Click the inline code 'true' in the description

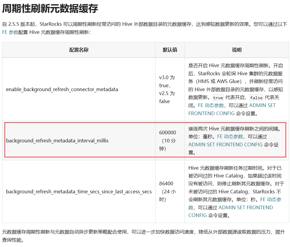point(218,97)
